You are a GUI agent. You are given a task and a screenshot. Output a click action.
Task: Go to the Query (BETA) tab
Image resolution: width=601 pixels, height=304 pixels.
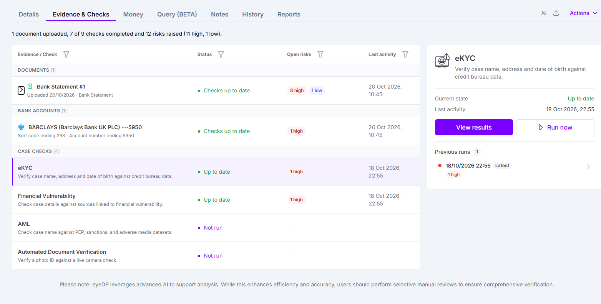[177, 14]
